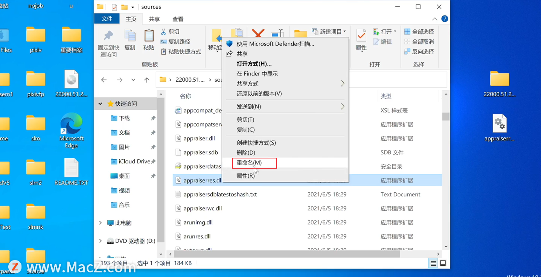Click the Back arrow in the explorer navigation bar
Screen dimensions: 541x277
tap(104, 80)
